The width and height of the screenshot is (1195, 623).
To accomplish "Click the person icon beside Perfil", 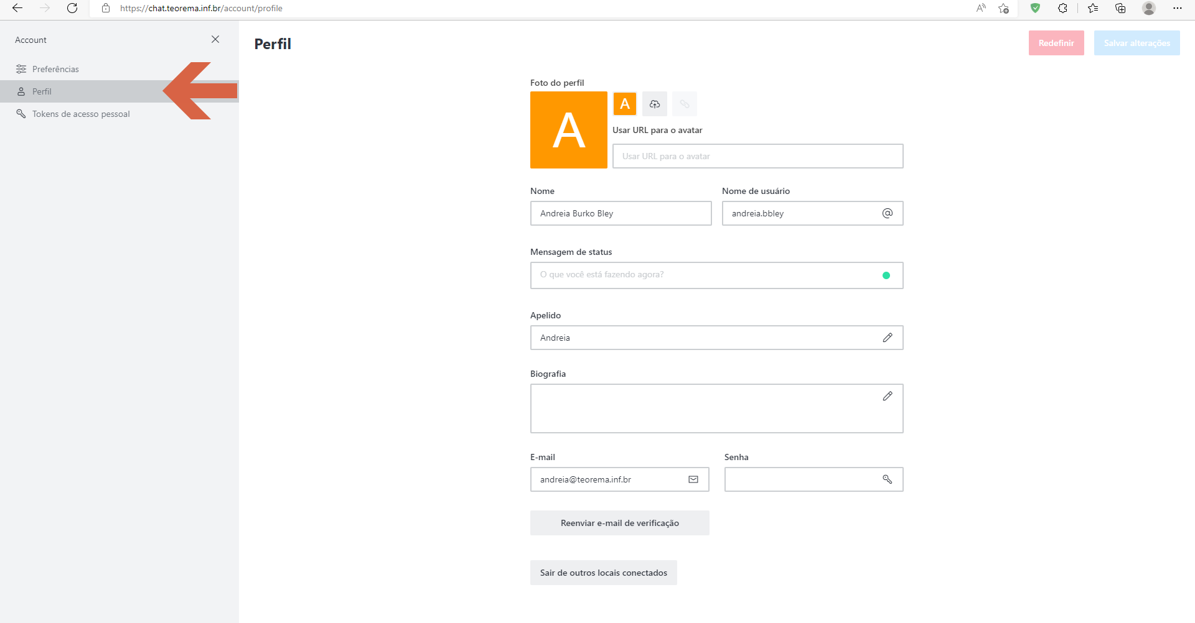I will tap(21, 91).
